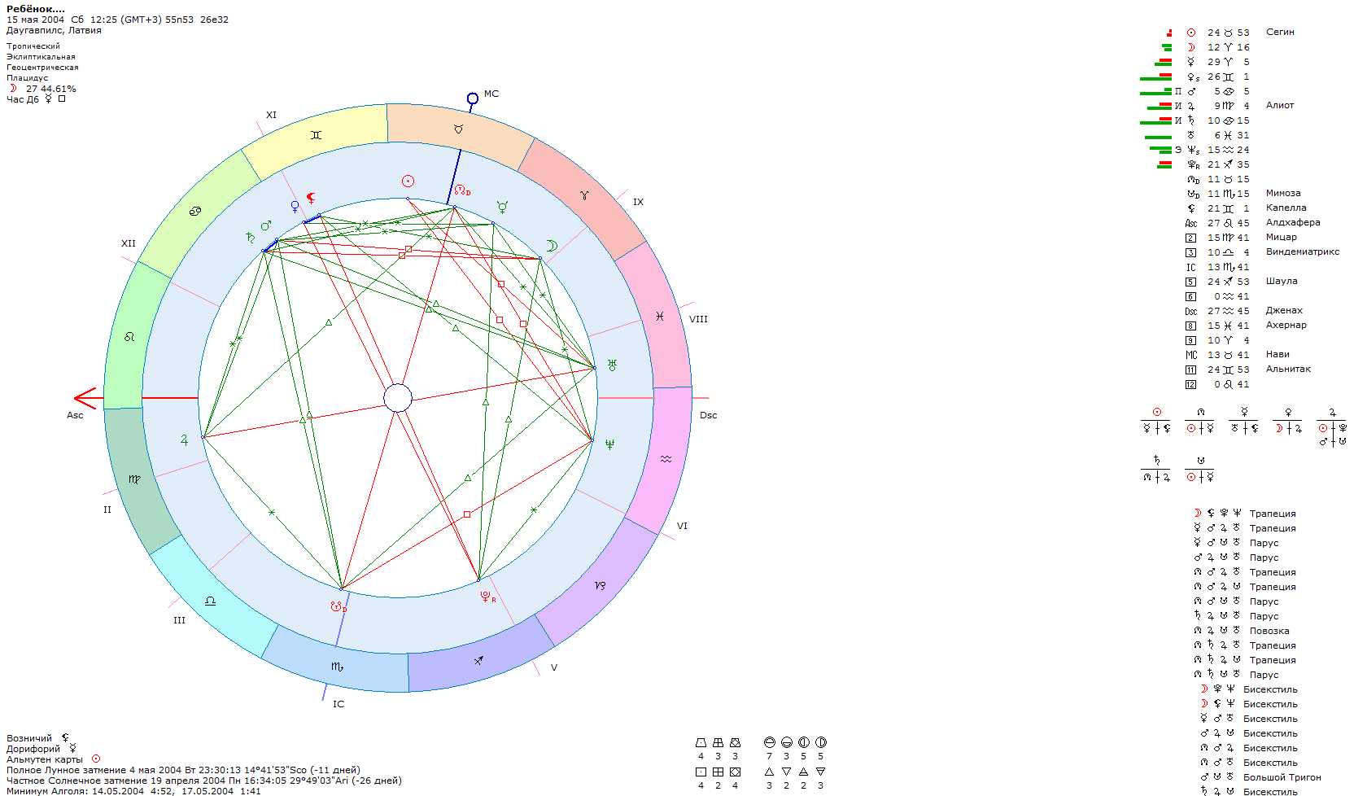
Task: Click star name "Ахернар"
Action: click(1286, 325)
